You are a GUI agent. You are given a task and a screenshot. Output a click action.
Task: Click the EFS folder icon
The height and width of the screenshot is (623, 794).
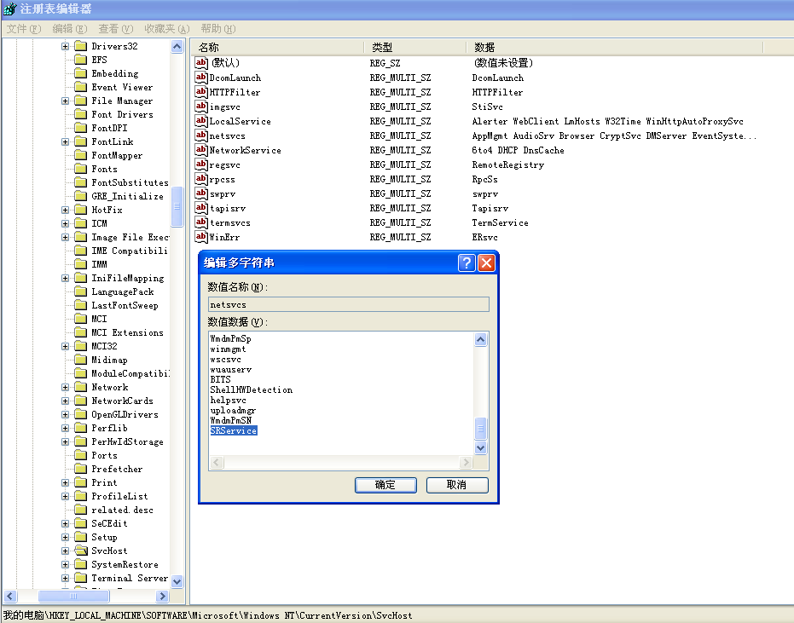(80, 60)
